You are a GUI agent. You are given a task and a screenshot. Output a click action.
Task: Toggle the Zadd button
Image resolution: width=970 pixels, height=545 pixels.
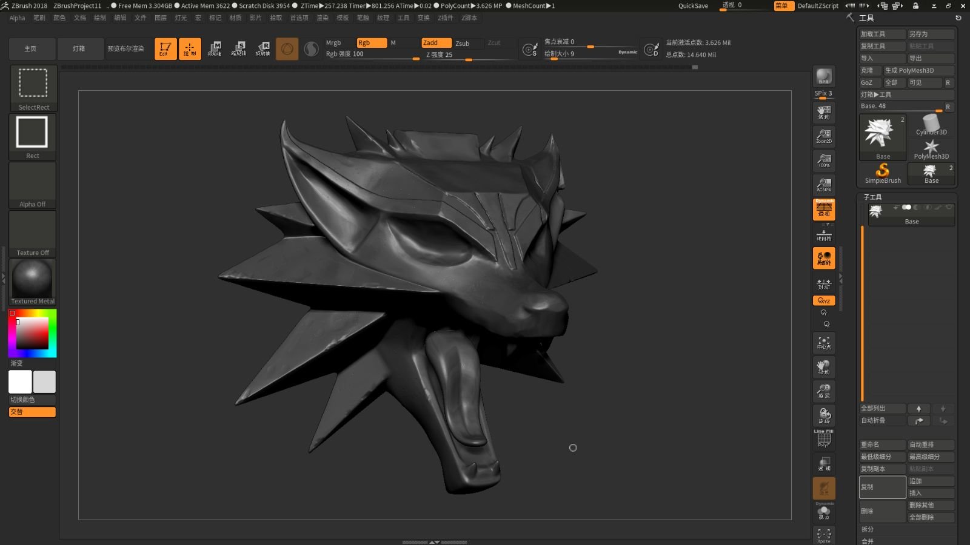tap(436, 43)
